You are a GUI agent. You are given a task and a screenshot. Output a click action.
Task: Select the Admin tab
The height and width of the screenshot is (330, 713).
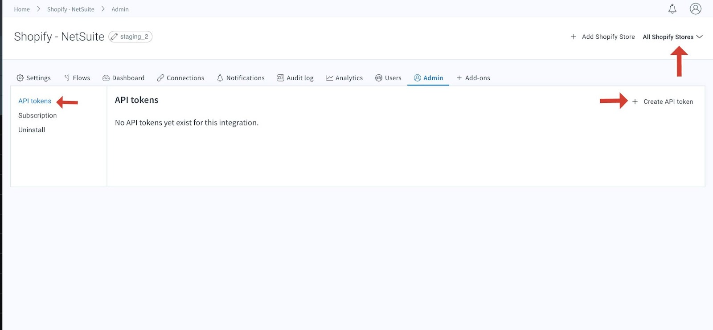pos(428,78)
